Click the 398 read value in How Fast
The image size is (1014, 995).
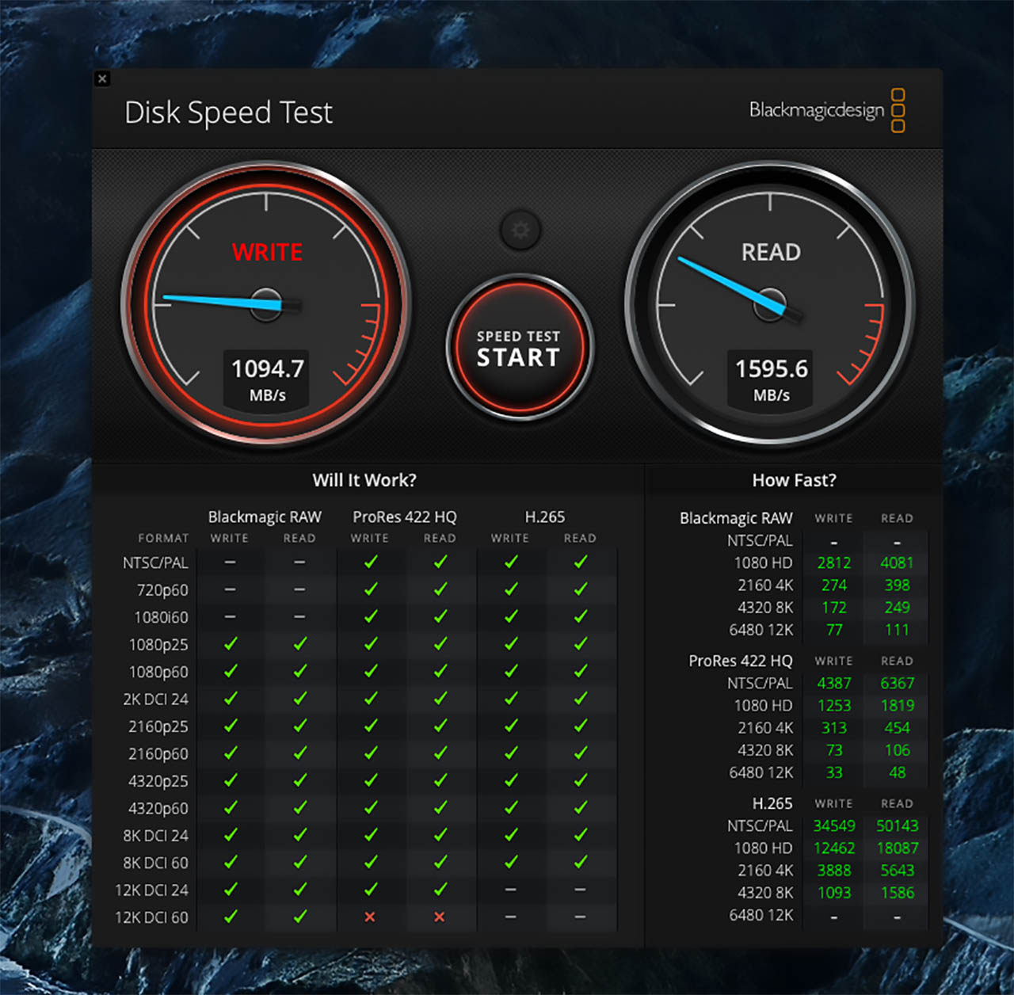click(x=897, y=585)
